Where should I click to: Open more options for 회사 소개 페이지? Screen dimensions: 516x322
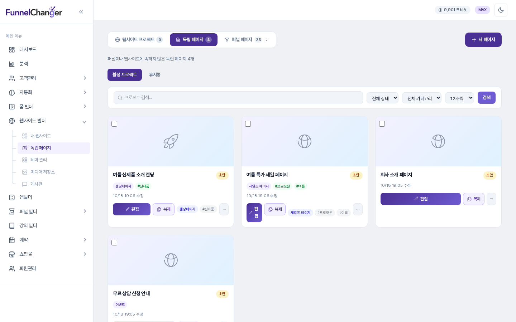point(491,199)
